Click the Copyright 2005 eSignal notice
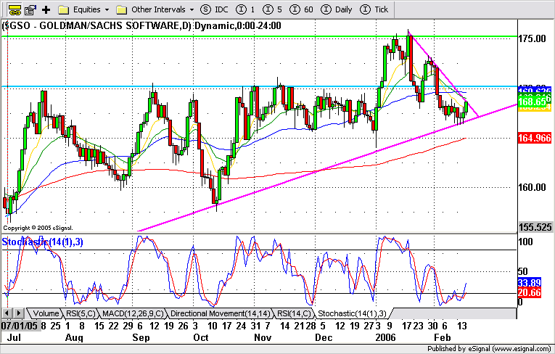Image resolution: width=555 pixels, height=354 pixels. (x=38, y=228)
